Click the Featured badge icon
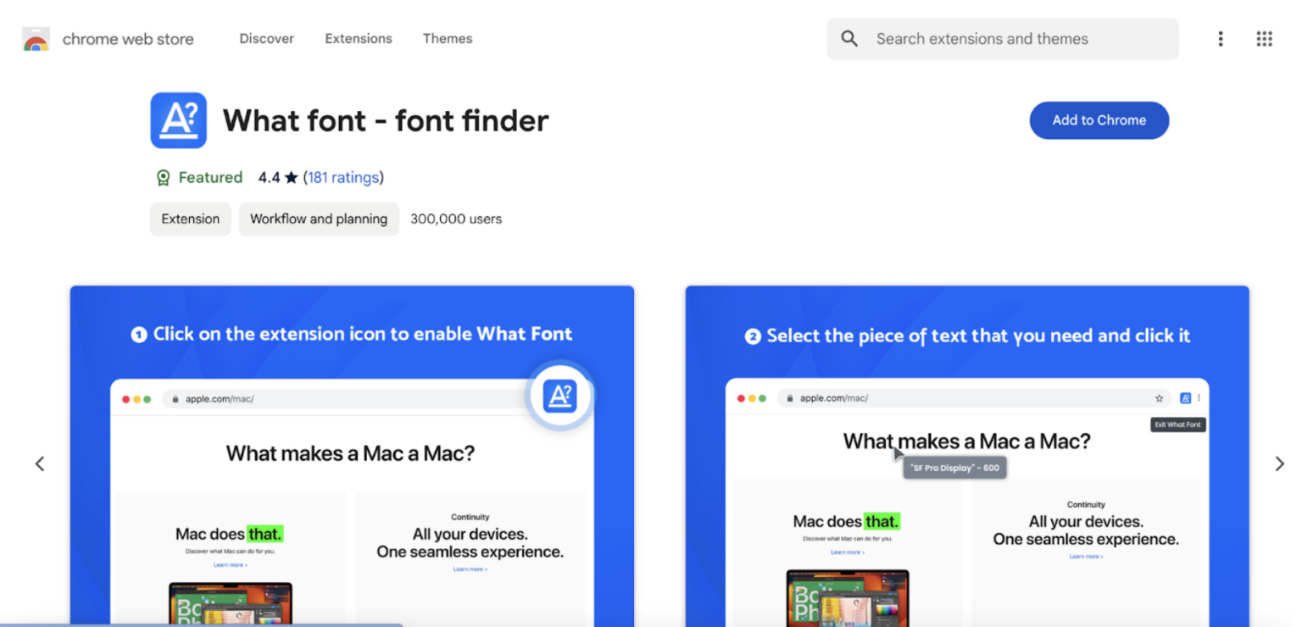The height and width of the screenshot is (627, 1302). click(162, 177)
